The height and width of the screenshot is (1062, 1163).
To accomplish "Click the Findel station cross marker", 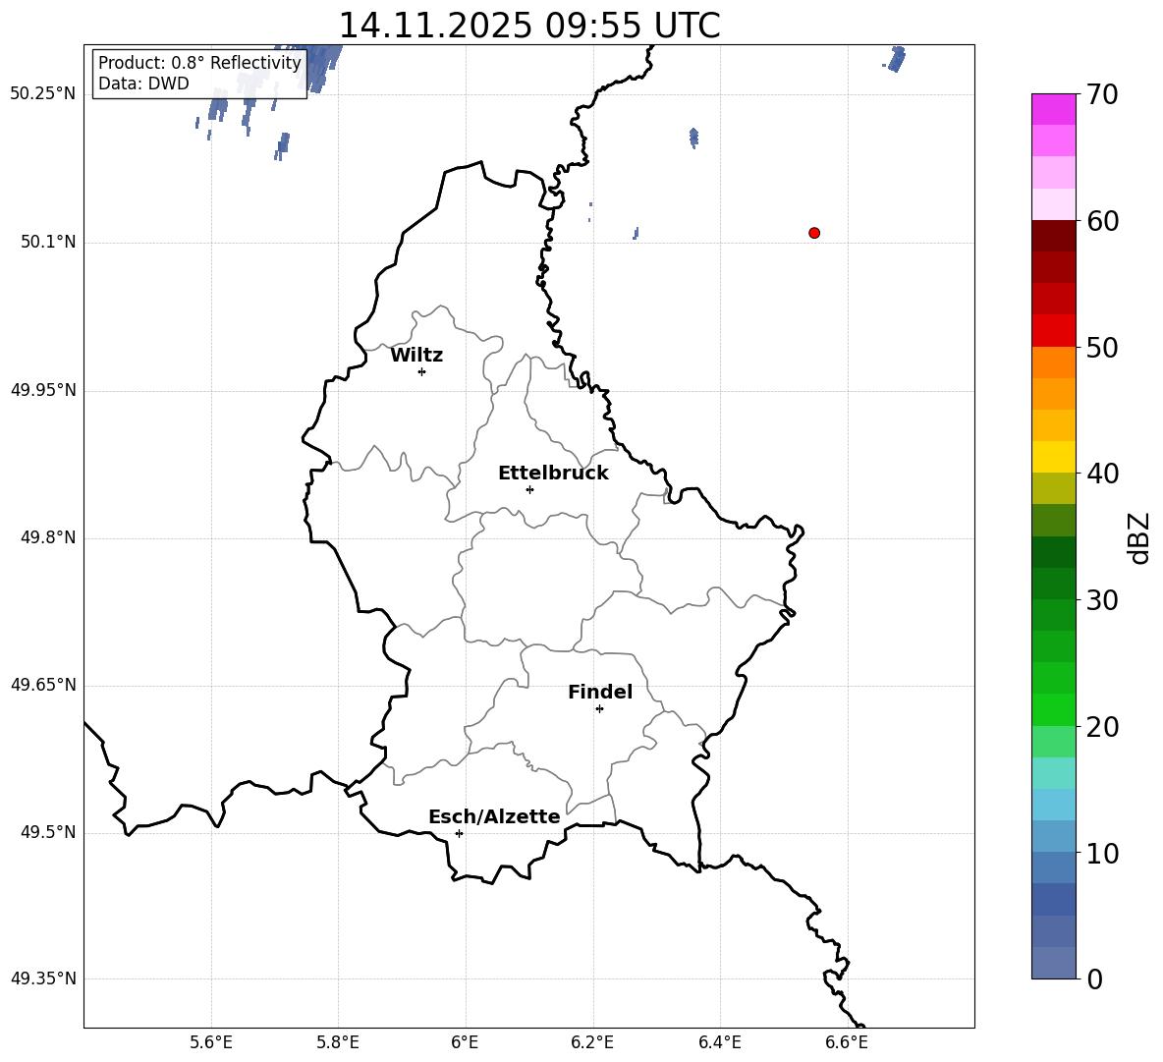I will pyautogui.click(x=599, y=709).
